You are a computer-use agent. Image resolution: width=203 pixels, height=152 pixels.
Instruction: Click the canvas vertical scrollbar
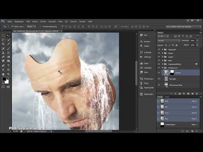[136, 73]
